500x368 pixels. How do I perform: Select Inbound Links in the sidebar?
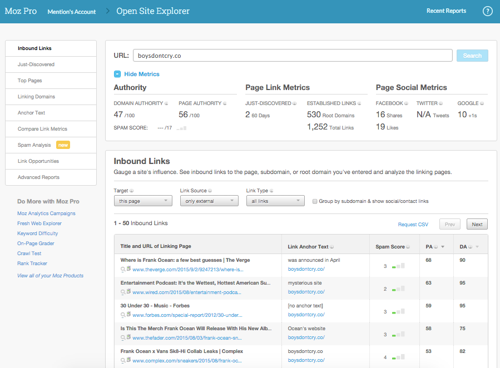tap(51, 48)
